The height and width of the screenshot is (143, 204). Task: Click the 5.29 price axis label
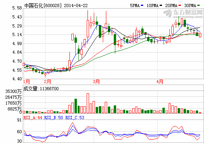pyautogui.click(x=17, y=26)
